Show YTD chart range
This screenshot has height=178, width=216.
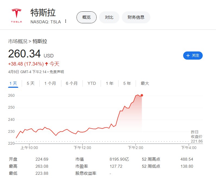point(92,83)
